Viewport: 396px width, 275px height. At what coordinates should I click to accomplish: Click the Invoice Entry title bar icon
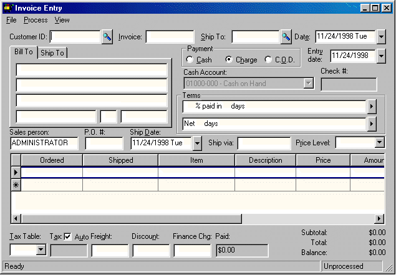(8, 8)
